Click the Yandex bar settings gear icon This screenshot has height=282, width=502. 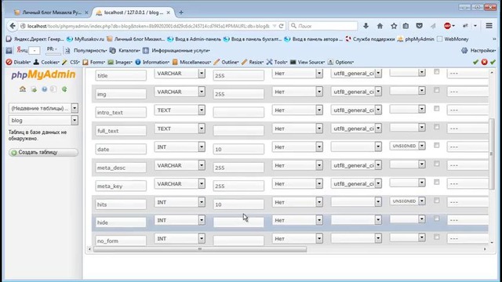(464, 50)
